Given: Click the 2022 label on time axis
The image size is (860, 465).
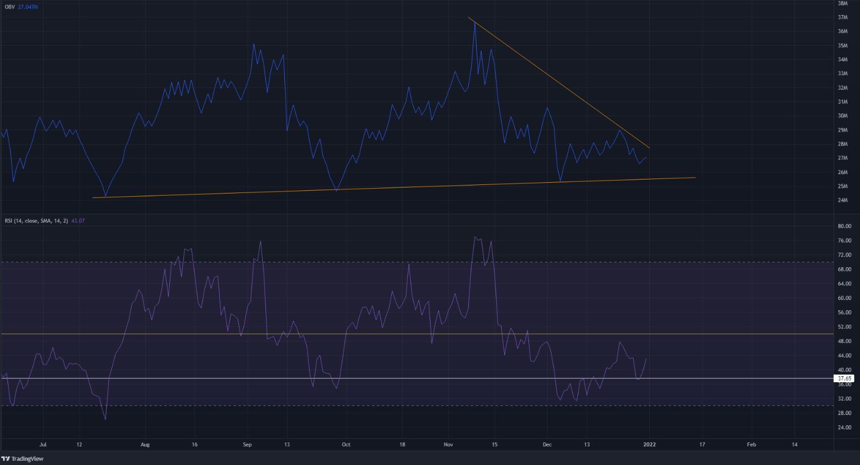Looking at the screenshot, I should (650, 445).
